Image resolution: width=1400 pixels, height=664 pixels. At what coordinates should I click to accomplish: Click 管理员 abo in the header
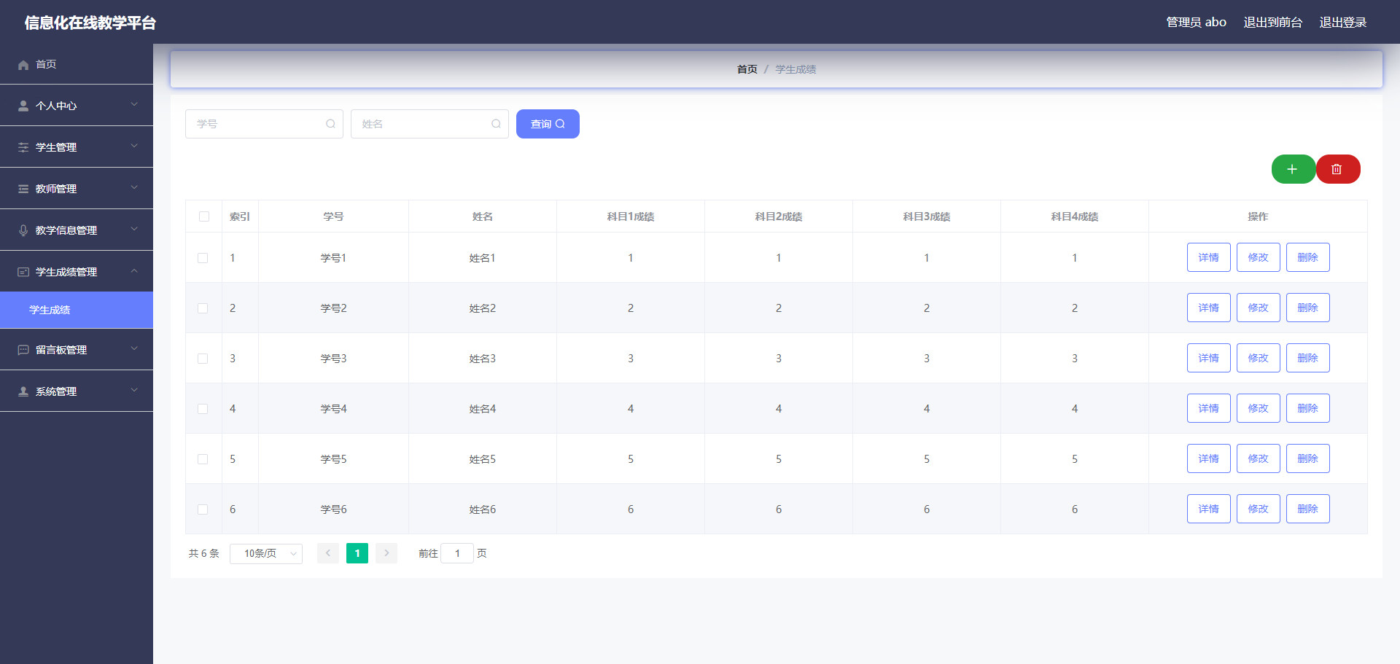point(1196,23)
